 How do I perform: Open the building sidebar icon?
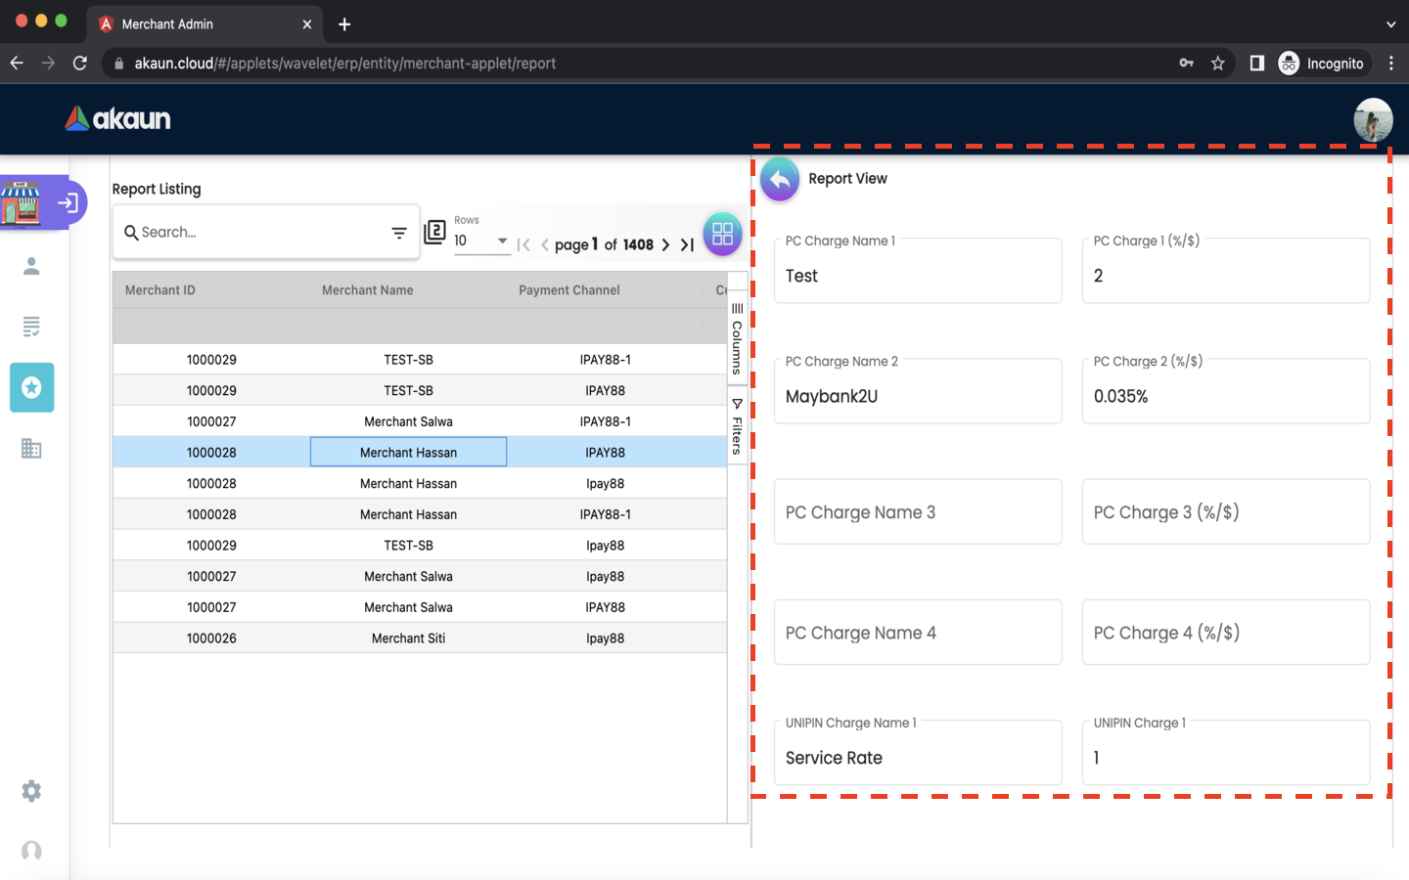coord(31,449)
